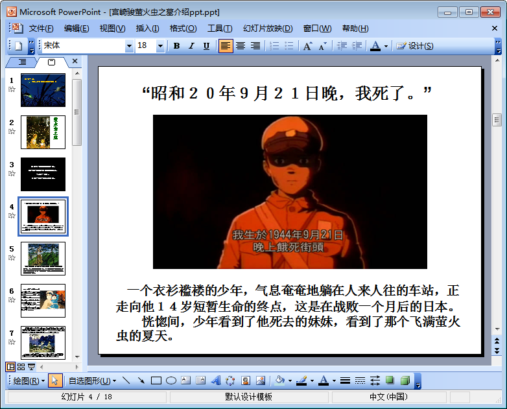Open the 宋体 font name dropdown
The width and height of the screenshot is (507, 409).
pyautogui.click(x=129, y=46)
